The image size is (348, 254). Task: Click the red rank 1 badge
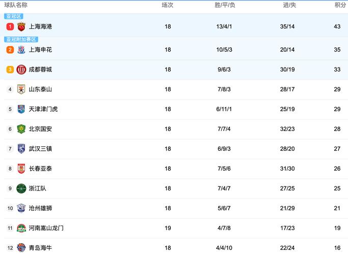point(10,27)
